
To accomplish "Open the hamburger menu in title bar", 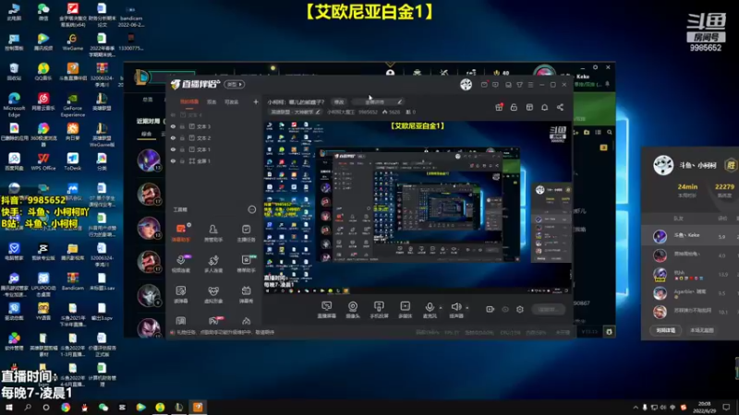I will [x=530, y=85].
